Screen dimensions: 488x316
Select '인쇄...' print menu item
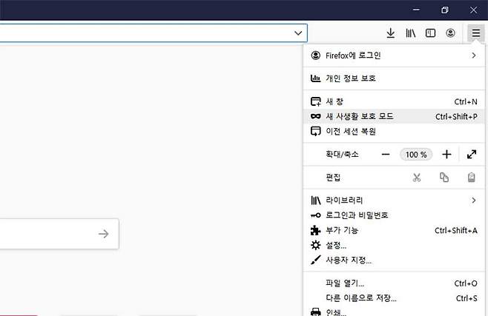pyautogui.click(x=394, y=311)
